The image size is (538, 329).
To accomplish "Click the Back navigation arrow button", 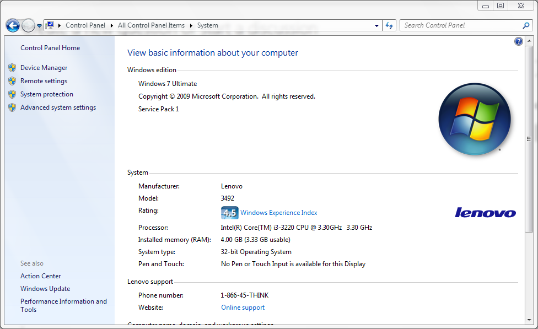I will [x=13, y=25].
